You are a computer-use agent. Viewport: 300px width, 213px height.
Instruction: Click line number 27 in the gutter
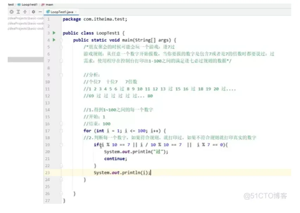[x=47, y=201]
